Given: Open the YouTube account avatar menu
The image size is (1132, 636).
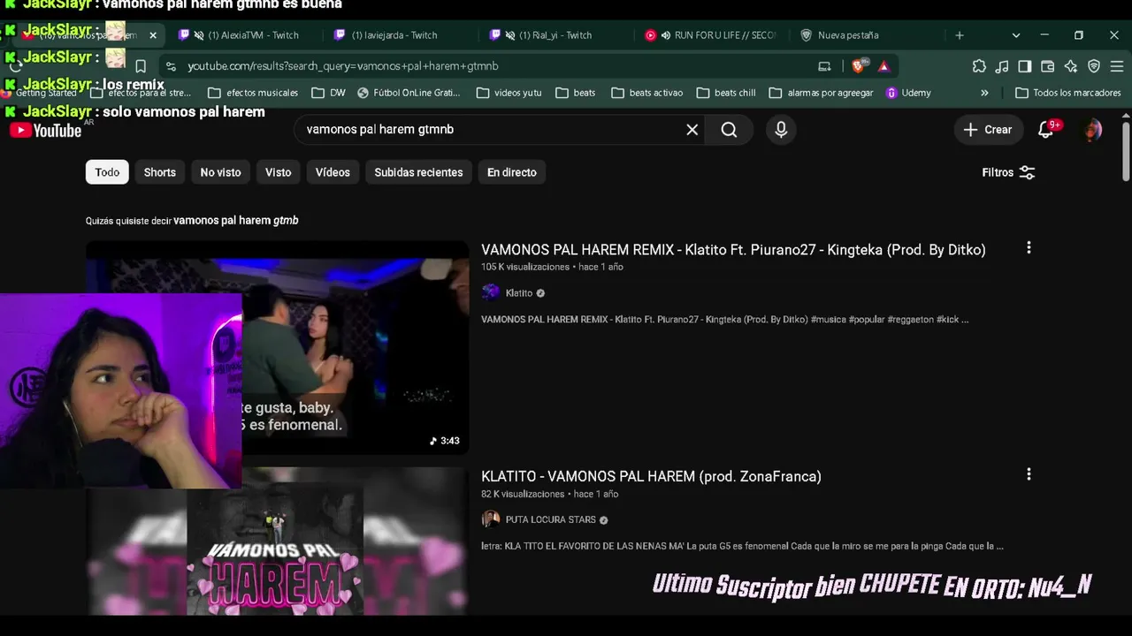Looking at the screenshot, I should click(1093, 130).
